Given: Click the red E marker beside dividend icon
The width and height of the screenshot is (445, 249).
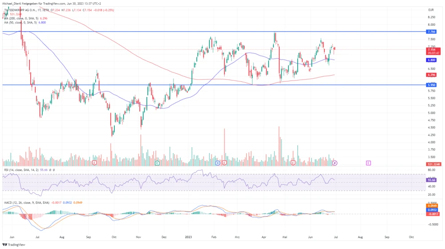Looking at the screenshot, I should pyautogui.click(x=224, y=163).
